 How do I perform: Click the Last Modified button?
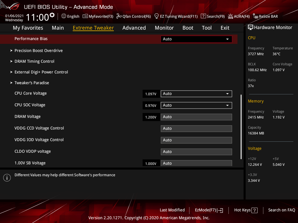[172, 210]
